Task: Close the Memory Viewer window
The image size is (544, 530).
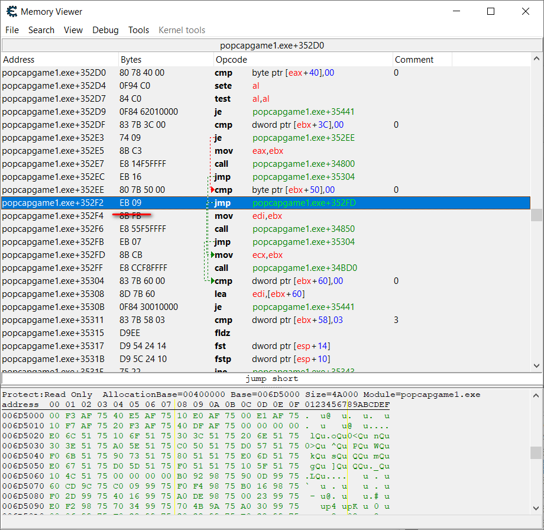Action: tap(525, 11)
